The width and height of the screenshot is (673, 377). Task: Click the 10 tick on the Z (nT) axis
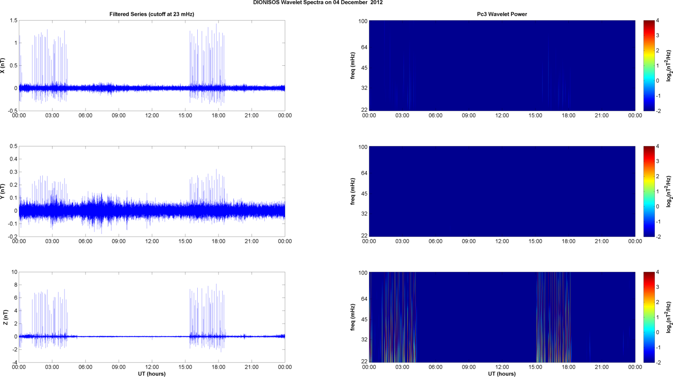[x=15, y=272]
